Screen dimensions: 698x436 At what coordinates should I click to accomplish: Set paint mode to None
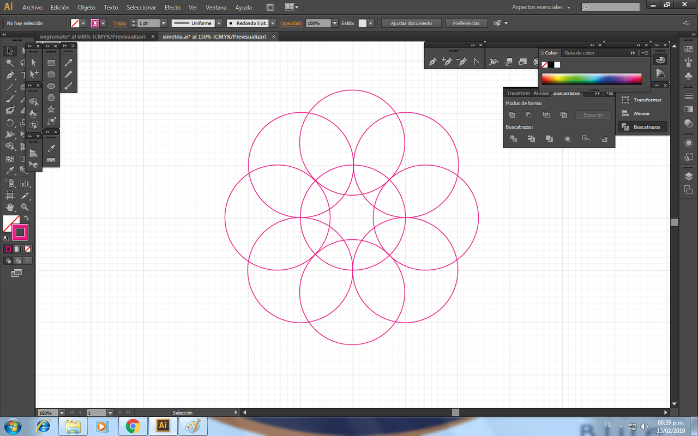pos(28,249)
